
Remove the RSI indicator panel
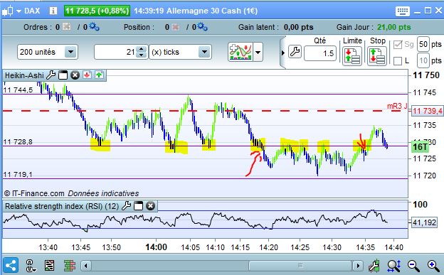click(x=150, y=206)
